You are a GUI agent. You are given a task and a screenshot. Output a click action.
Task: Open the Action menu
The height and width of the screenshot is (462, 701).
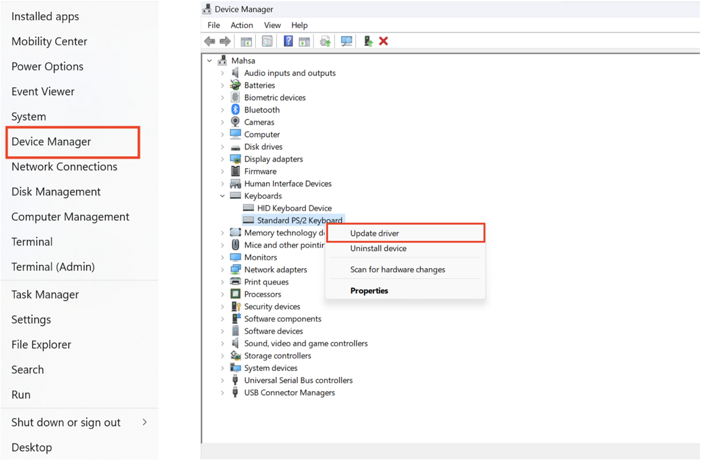(x=242, y=25)
